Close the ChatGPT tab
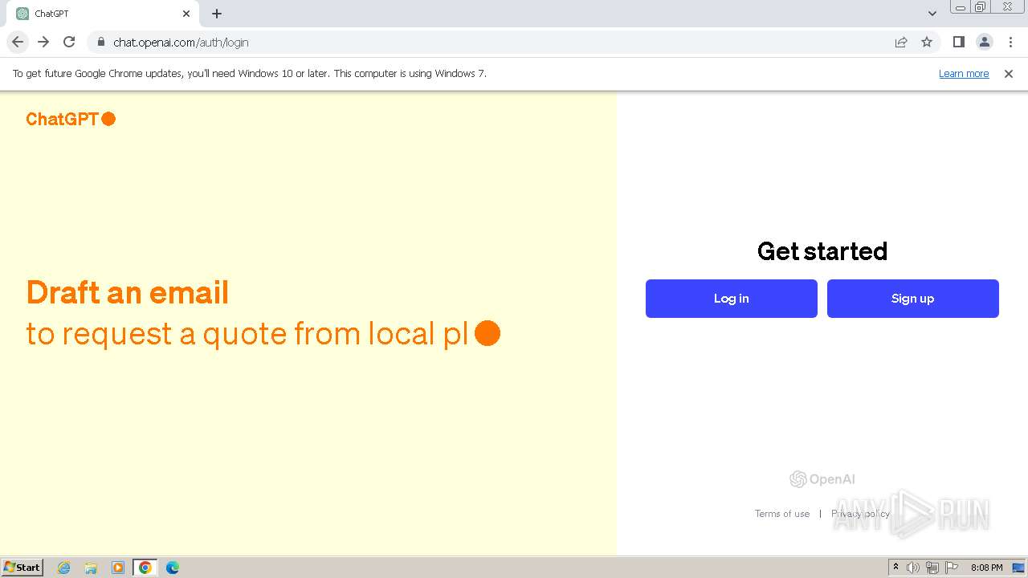Screen dimensions: 1028x578 (186, 14)
